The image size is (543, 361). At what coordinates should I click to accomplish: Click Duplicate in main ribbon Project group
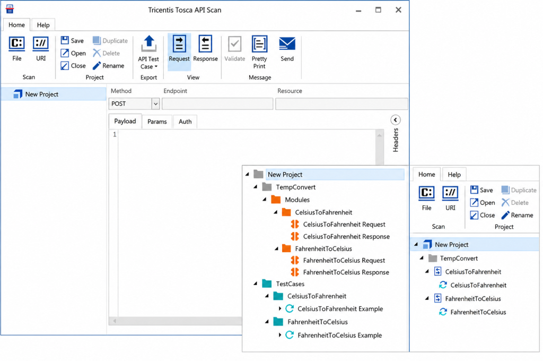[110, 40]
